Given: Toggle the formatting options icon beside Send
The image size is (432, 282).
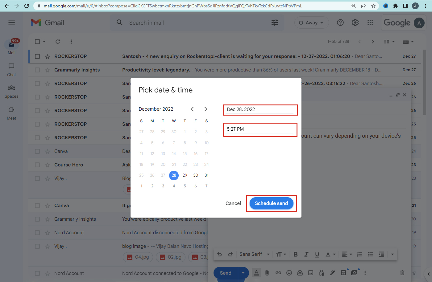Looking at the screenshot, I should click(256, 273).
